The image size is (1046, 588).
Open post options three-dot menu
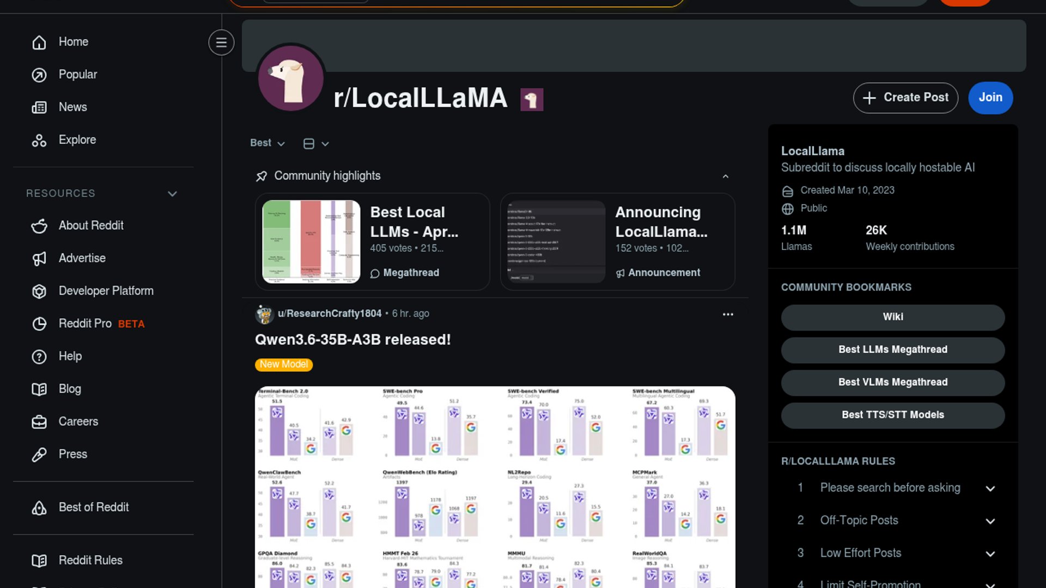(728, 314)
